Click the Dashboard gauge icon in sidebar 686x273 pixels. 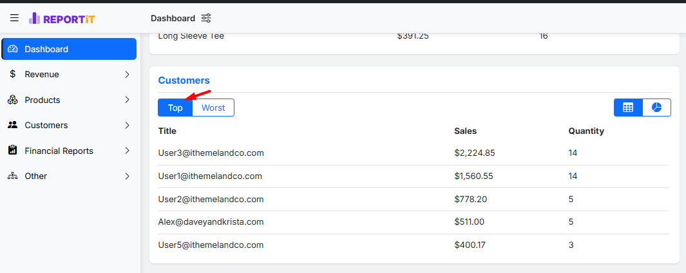(13, 50)
